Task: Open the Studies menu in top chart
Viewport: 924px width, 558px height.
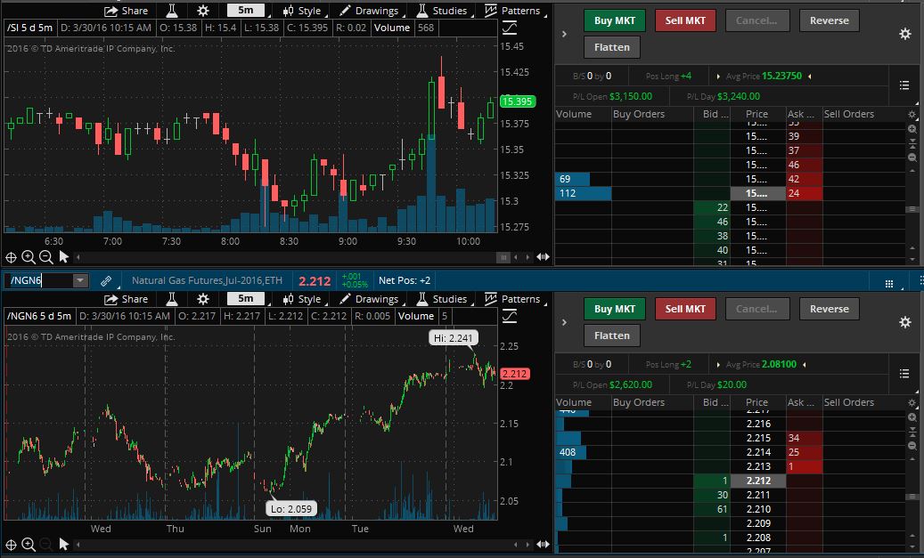Action: click(x=442, y=11)
